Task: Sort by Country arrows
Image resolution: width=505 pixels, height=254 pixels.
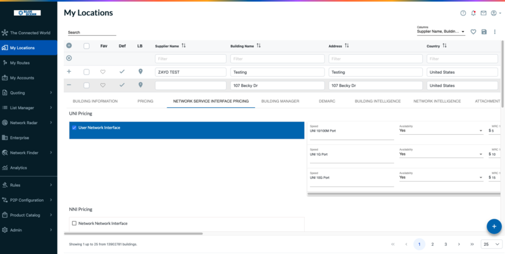Action: (x=444, y=45)
